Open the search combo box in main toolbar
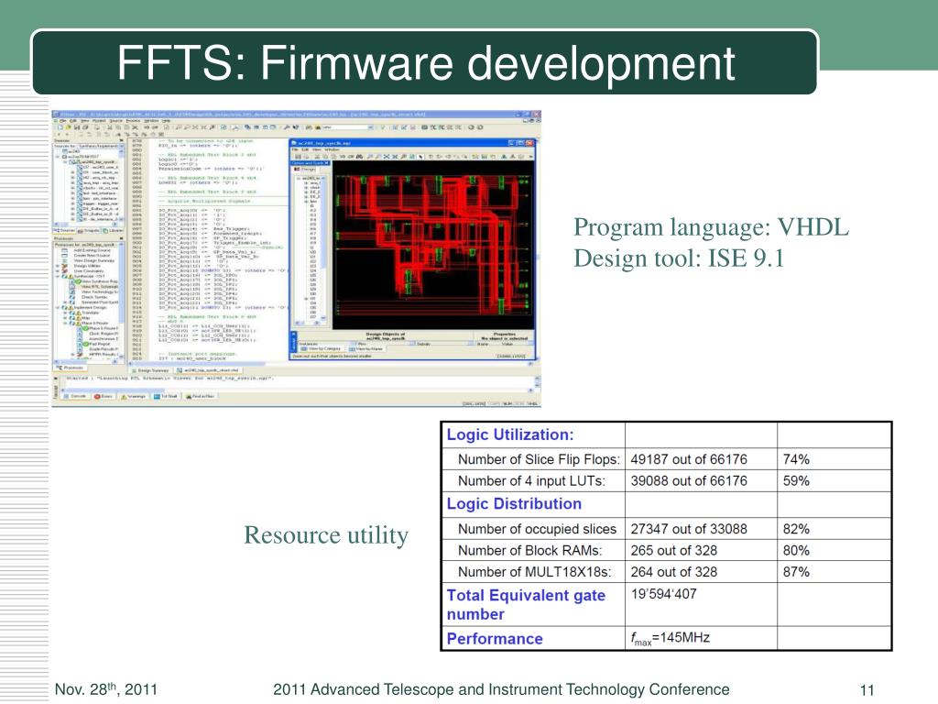Image resolution: width=938 pixels, height=704 pixels. tap(347, 127)
